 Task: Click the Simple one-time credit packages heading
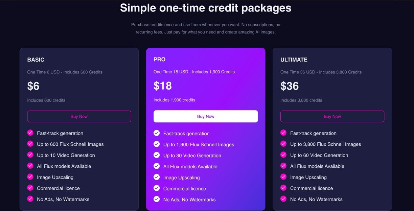206,8
